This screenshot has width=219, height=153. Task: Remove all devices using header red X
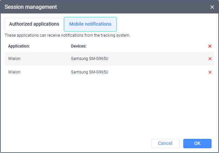click(210, 46)
